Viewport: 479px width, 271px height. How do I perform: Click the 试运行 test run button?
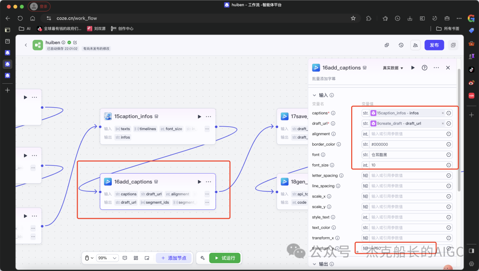pos(225,258)
